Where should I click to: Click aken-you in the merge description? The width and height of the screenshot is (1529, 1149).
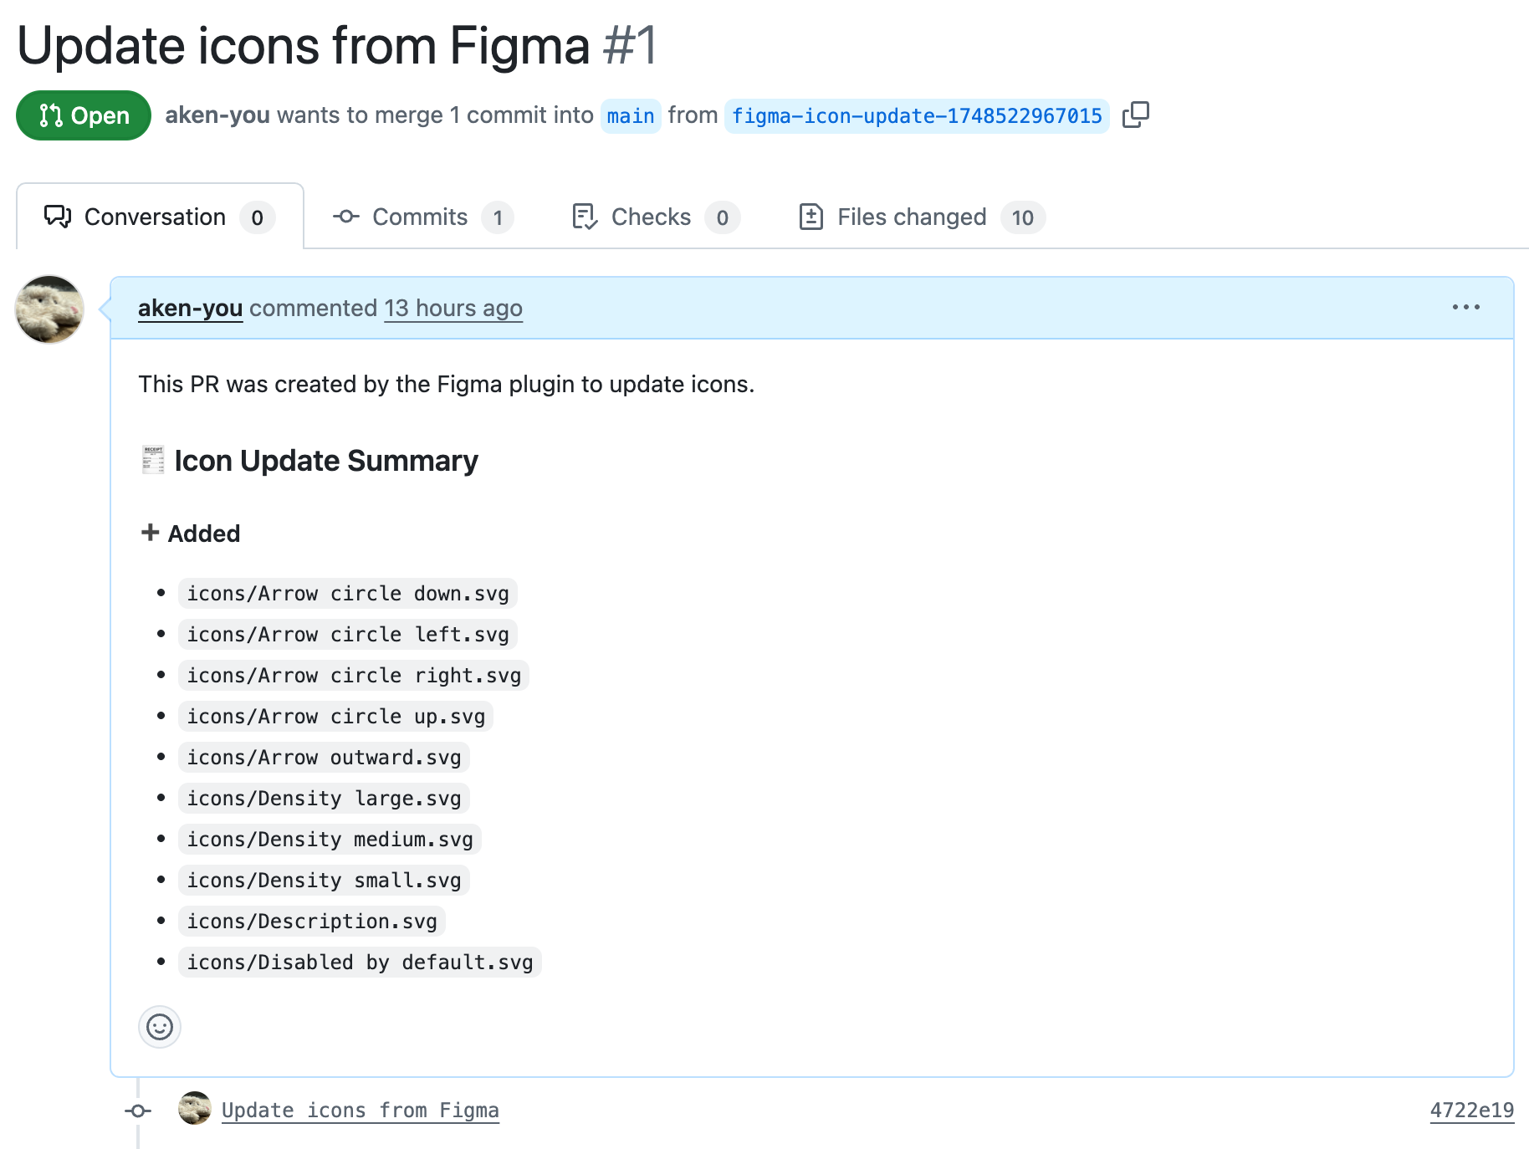click(x=217, y=115)
